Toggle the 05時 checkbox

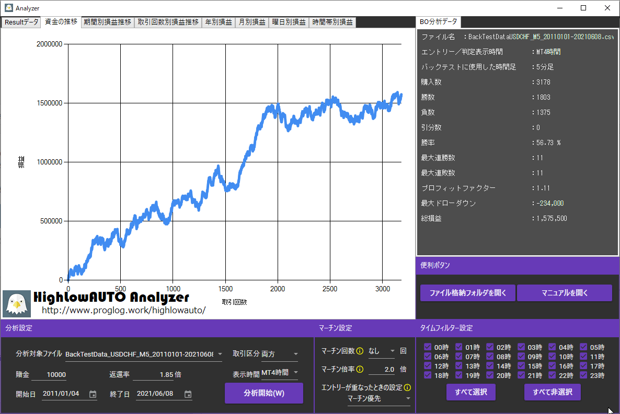tap(583, 347)
